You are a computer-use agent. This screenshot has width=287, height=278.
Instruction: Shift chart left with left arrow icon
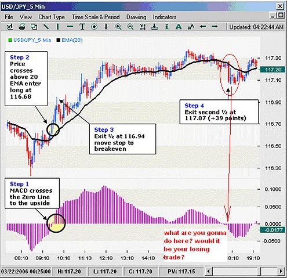click(x=203, y=27)
